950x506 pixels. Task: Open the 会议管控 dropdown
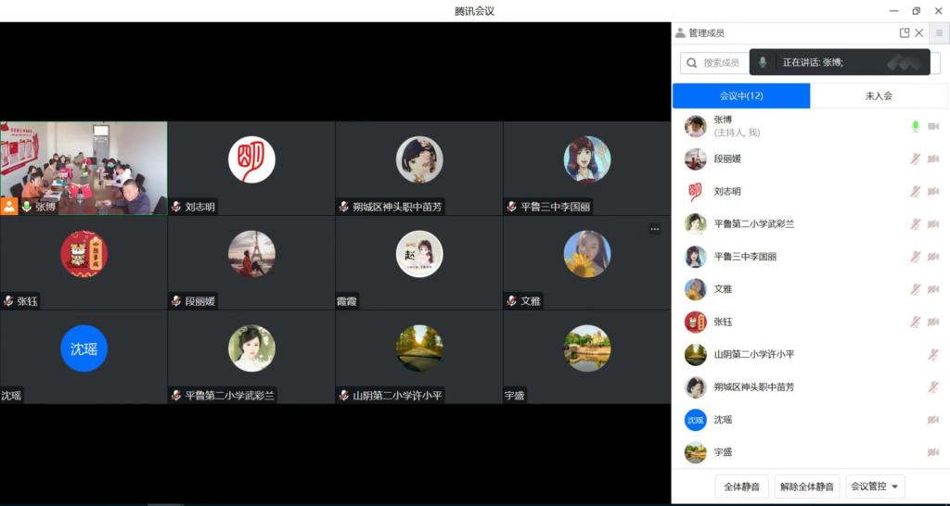click(x=875, y=487)
